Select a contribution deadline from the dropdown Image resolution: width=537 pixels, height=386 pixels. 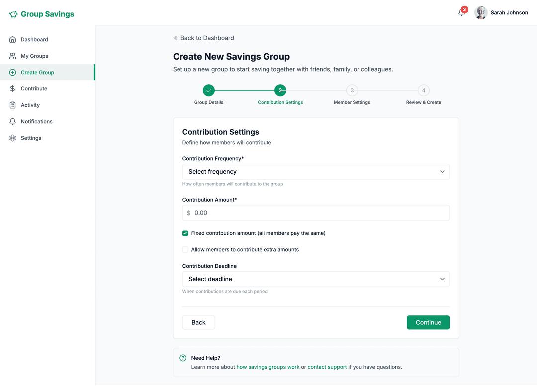click(316, 279)
